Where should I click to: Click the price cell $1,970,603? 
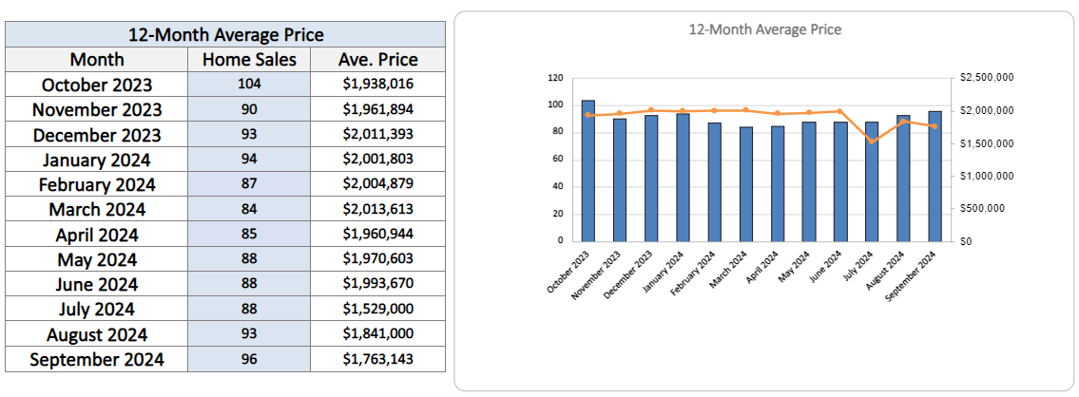tap(377, 259)
